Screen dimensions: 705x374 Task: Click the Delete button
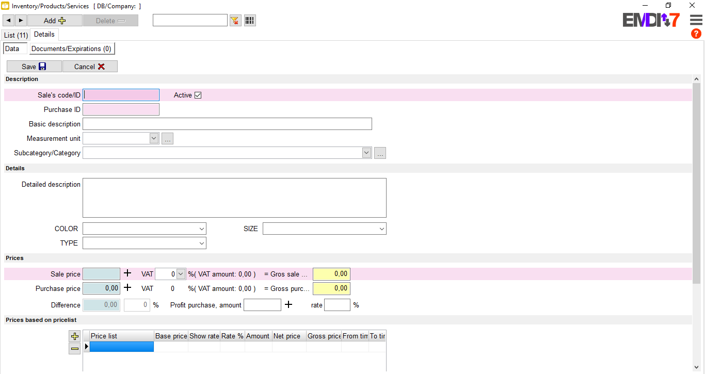pos(110,21)
